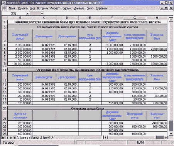Switch to the Лист3 sheet tab
The height and width of the screenshot is (146, 174).
[46, 138]
